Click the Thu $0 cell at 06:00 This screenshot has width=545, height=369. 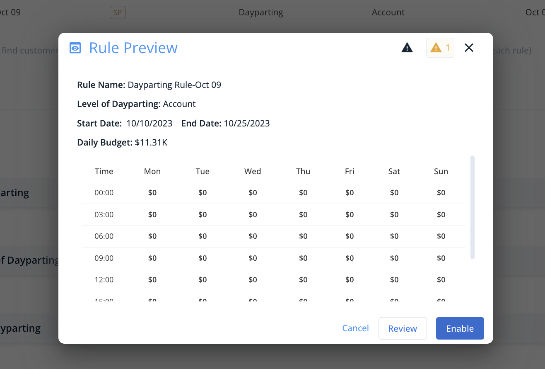click(x=303, y=236)
